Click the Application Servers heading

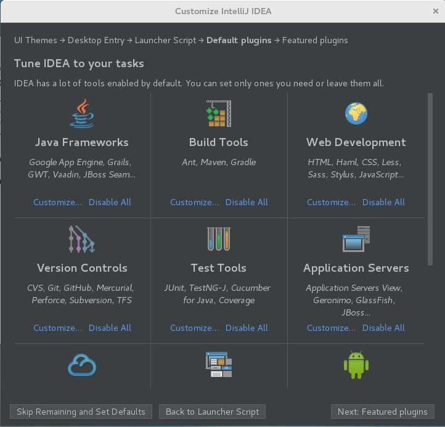(356, 268)
